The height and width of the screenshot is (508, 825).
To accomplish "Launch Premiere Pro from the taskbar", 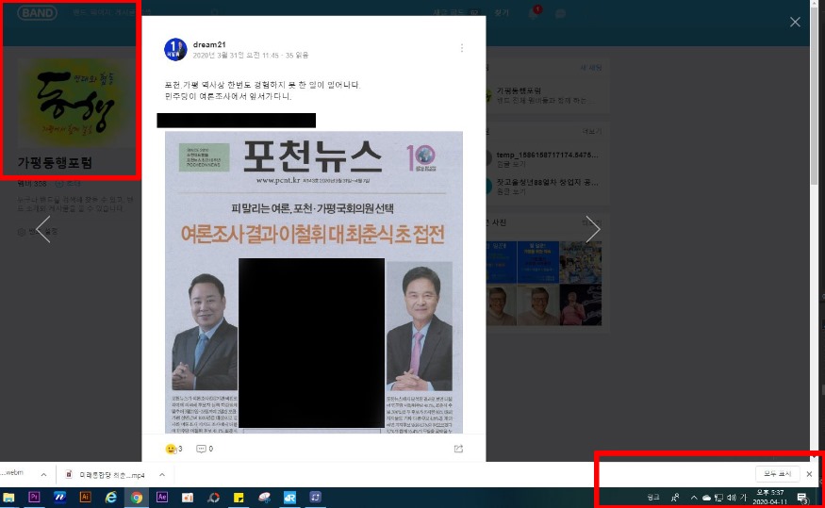I will 34,497.
